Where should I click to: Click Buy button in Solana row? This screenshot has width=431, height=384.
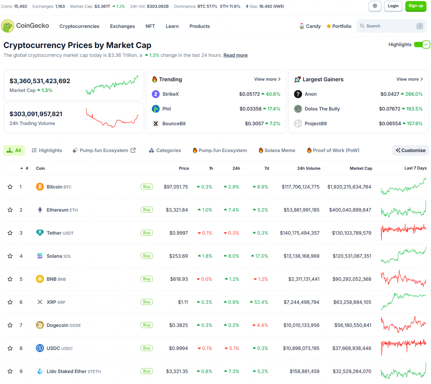click(147, 256)
